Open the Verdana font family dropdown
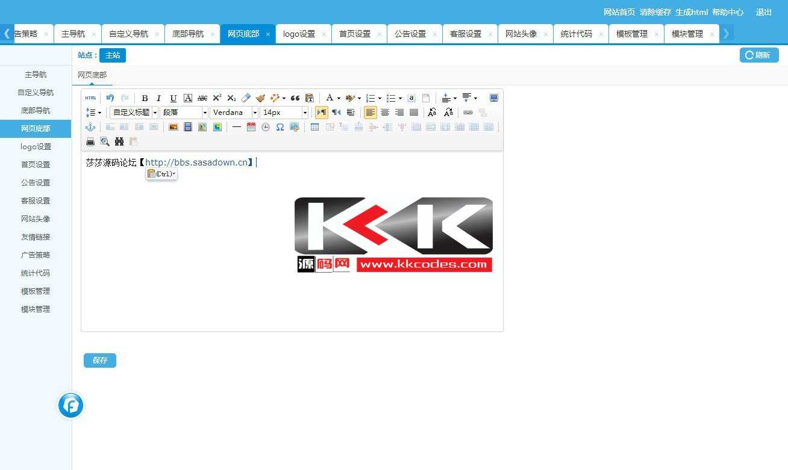This screenshot has width=788, height=470. 234,113
